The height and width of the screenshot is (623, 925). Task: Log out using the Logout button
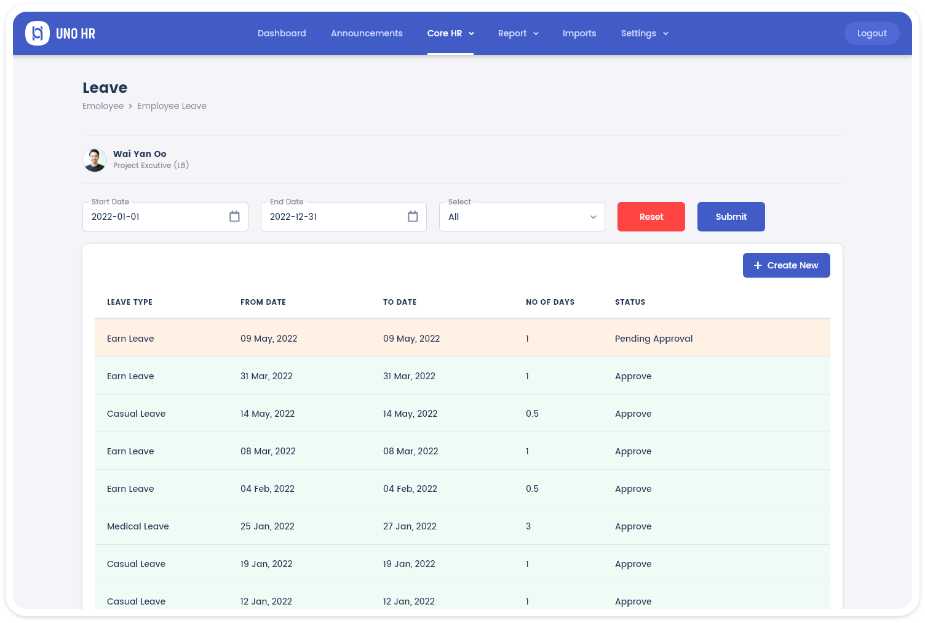pos(871,33)
